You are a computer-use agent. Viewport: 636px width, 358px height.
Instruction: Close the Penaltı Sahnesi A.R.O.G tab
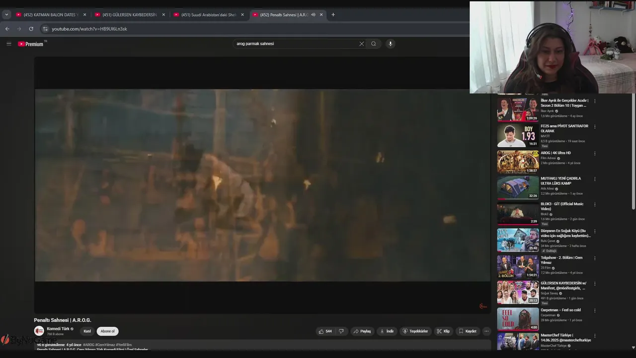pyautogui.click(x=321, y=15)
